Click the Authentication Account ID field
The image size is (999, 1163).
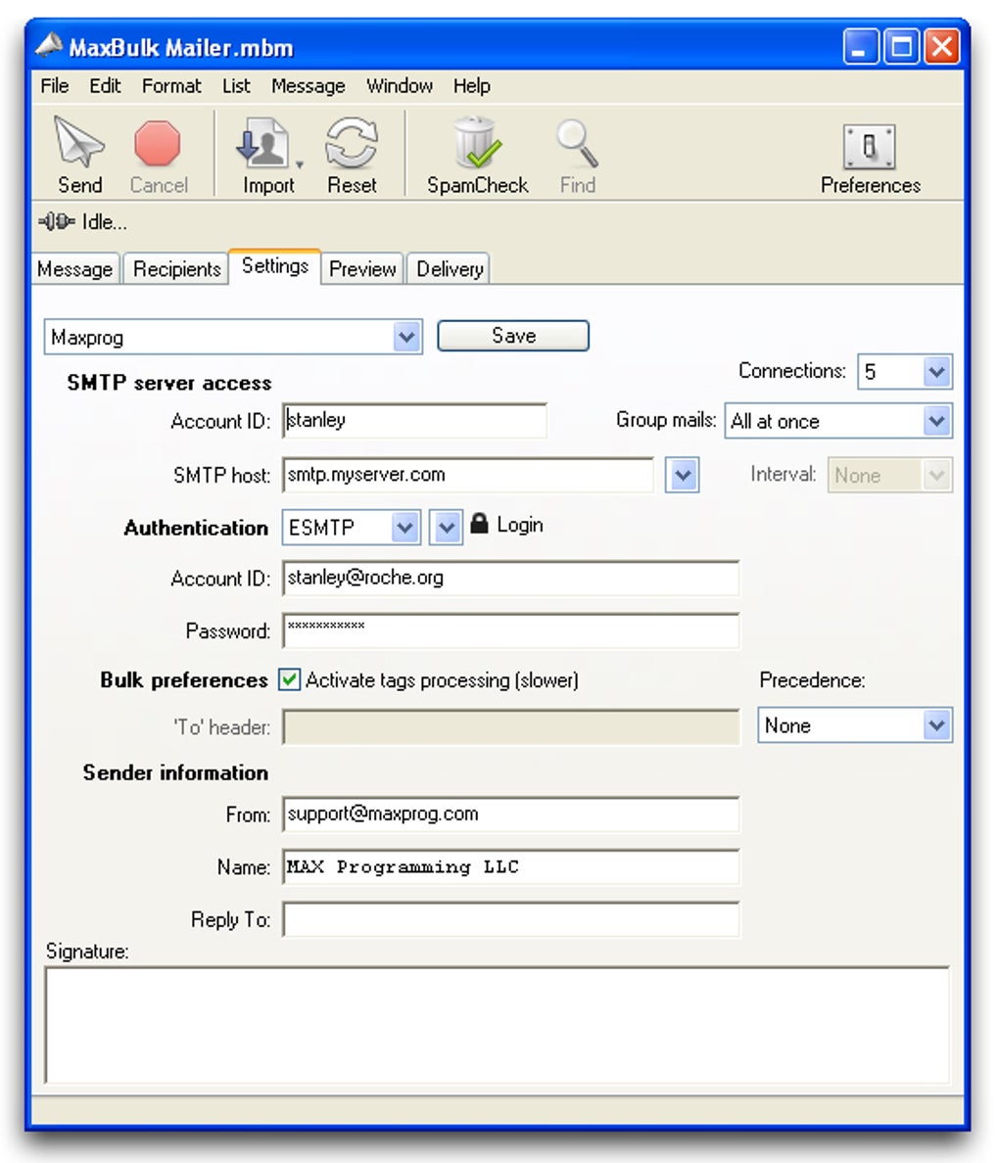pos(510,578)
